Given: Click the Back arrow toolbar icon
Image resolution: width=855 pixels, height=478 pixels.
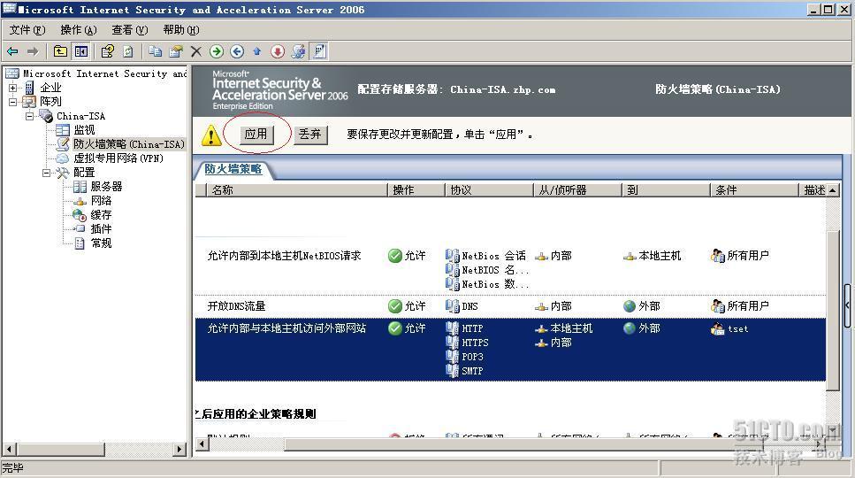Looking at the screenshot, I should point(12,52).
